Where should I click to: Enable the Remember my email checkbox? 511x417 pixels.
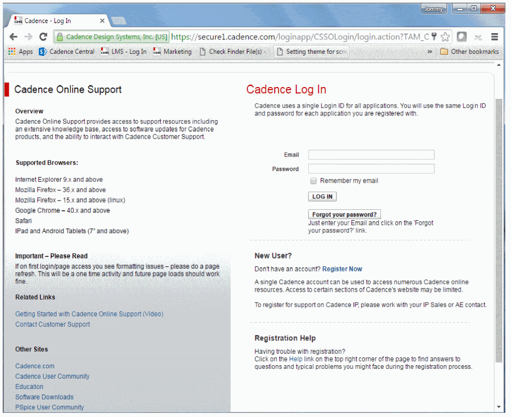coord(313,181)
